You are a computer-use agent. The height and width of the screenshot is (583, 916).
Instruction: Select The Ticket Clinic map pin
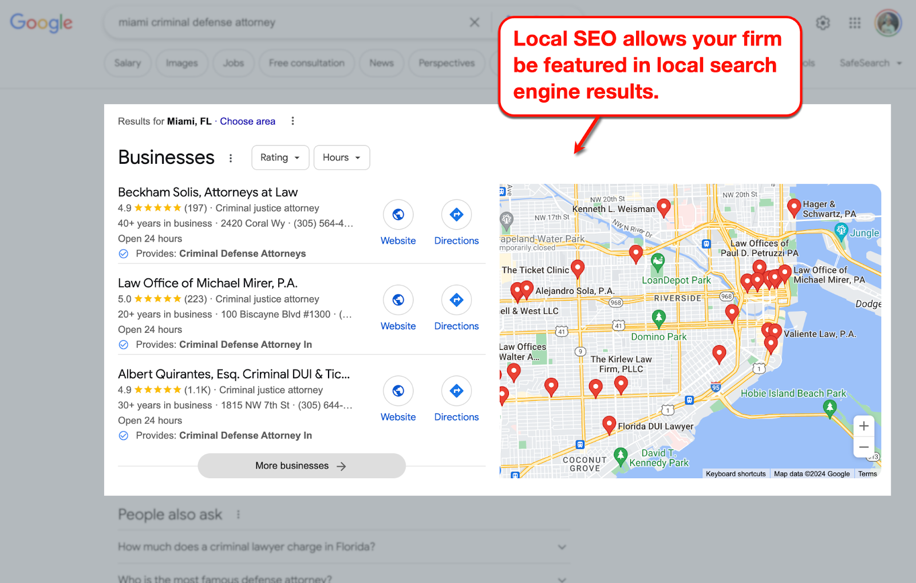click(578, 269)
